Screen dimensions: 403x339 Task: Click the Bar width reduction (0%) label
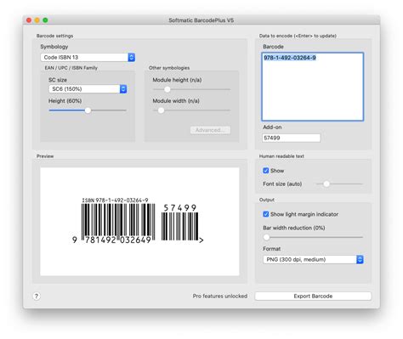294,228
